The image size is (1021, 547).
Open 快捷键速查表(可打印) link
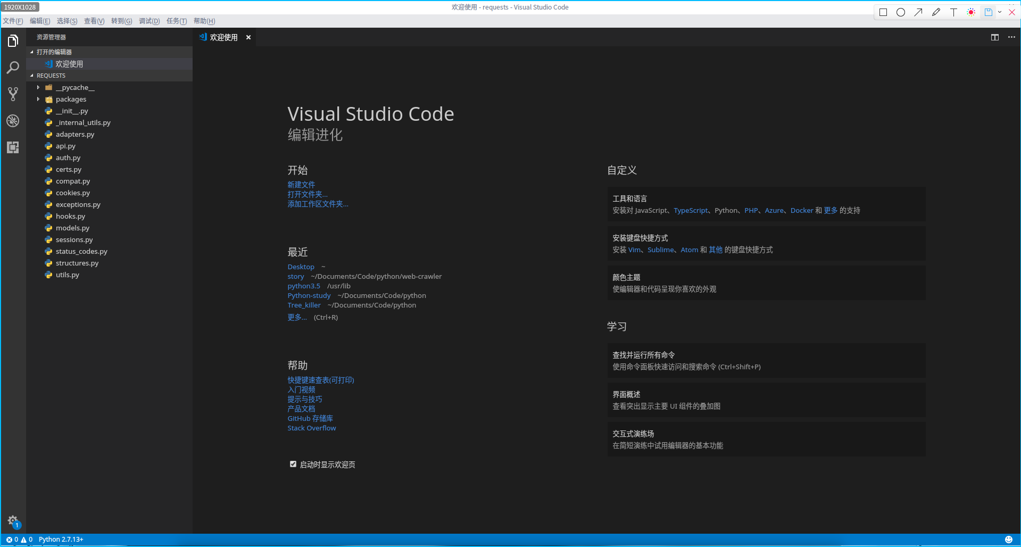(321, 380)
